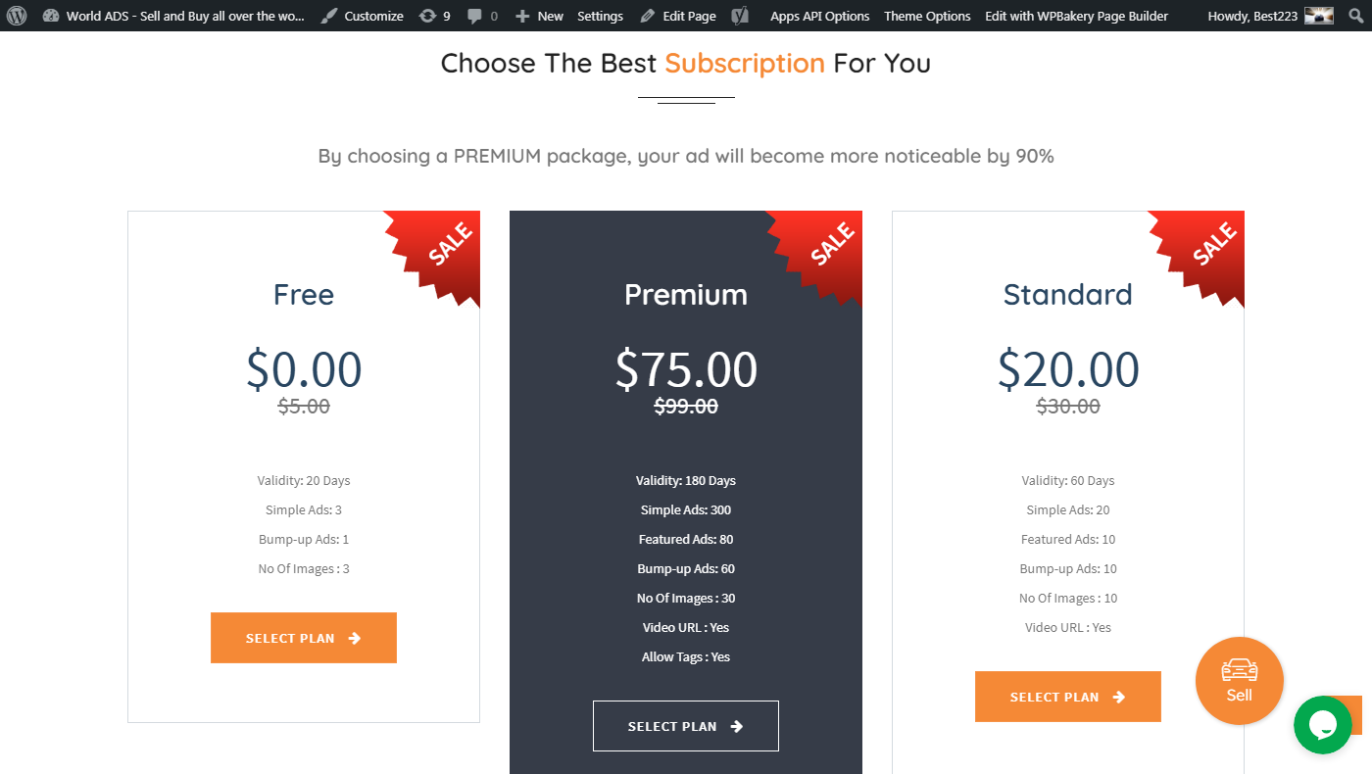Viewport: 1372px width, 774px height.
Task: Open the Settings menu item
Action: [x=600, y=16]
